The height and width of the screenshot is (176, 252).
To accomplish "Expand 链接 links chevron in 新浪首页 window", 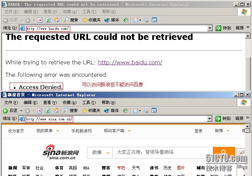I will tap(248, 118).
